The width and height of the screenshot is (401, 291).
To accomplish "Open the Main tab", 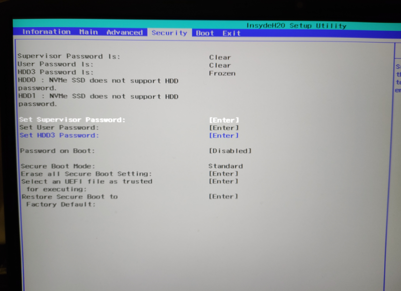I will (x=89, y=32).
